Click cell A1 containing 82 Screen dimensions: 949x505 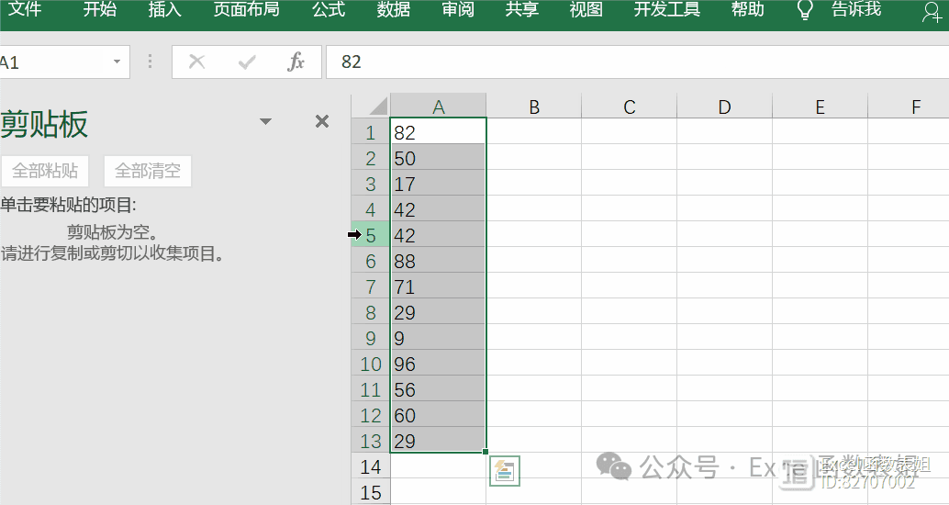coord(438,132)
